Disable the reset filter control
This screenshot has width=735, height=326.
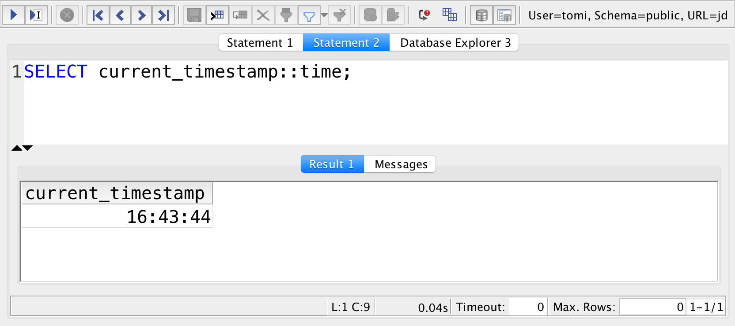click(339, 15)
